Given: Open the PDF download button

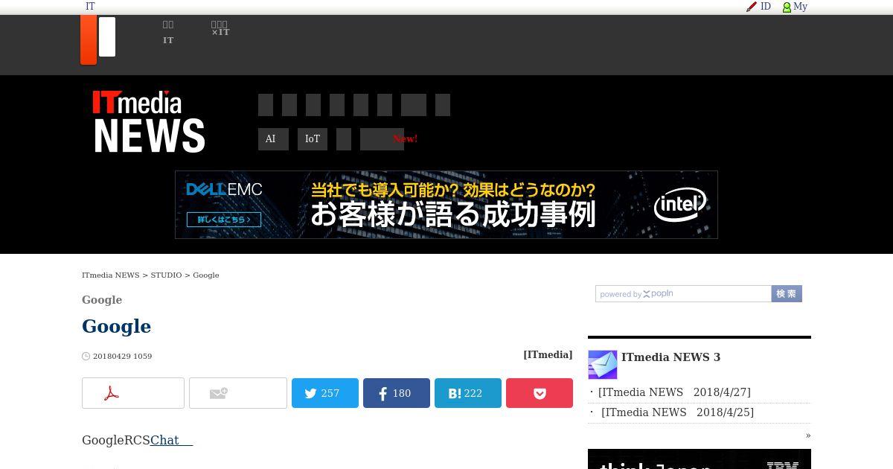Looking at the screenshot, I should coord(133,393).
